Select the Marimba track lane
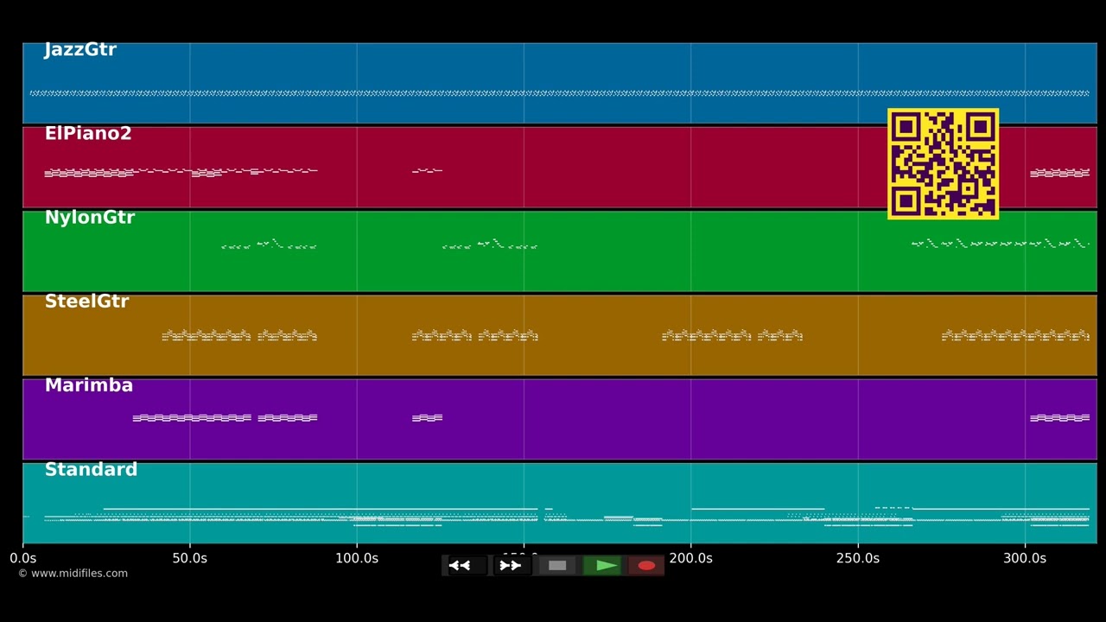Image resolution: width=1106 pixels, height=622 pixels. pyautogui.click(x=559, y=419)
